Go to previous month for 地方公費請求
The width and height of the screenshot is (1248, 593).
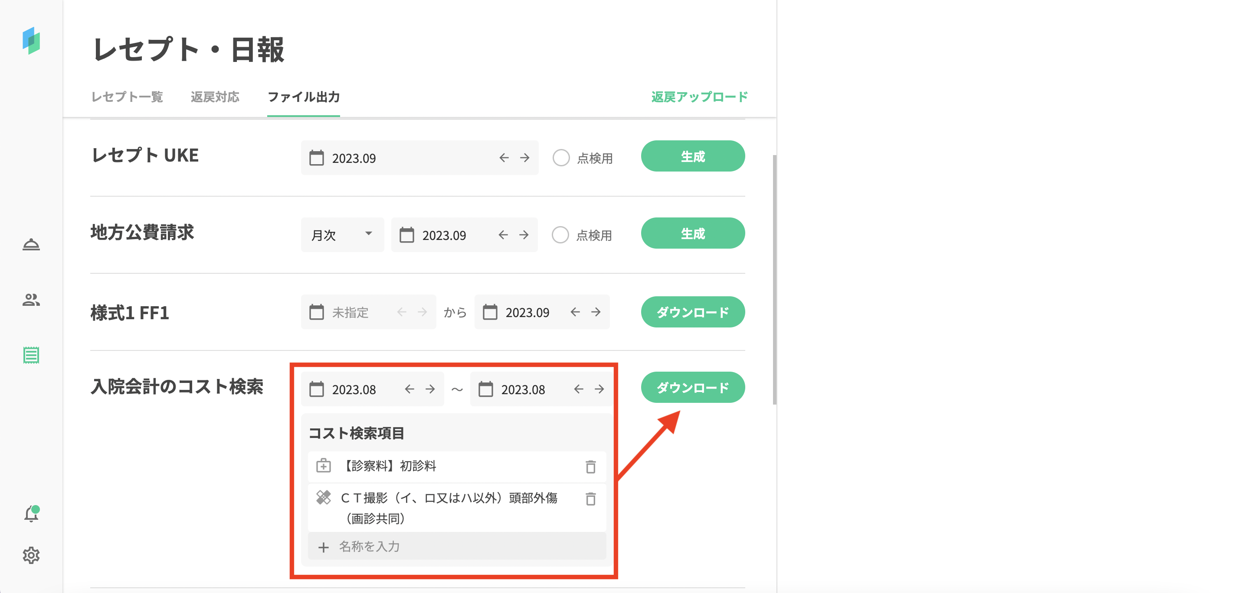click(x=503, y=235)
